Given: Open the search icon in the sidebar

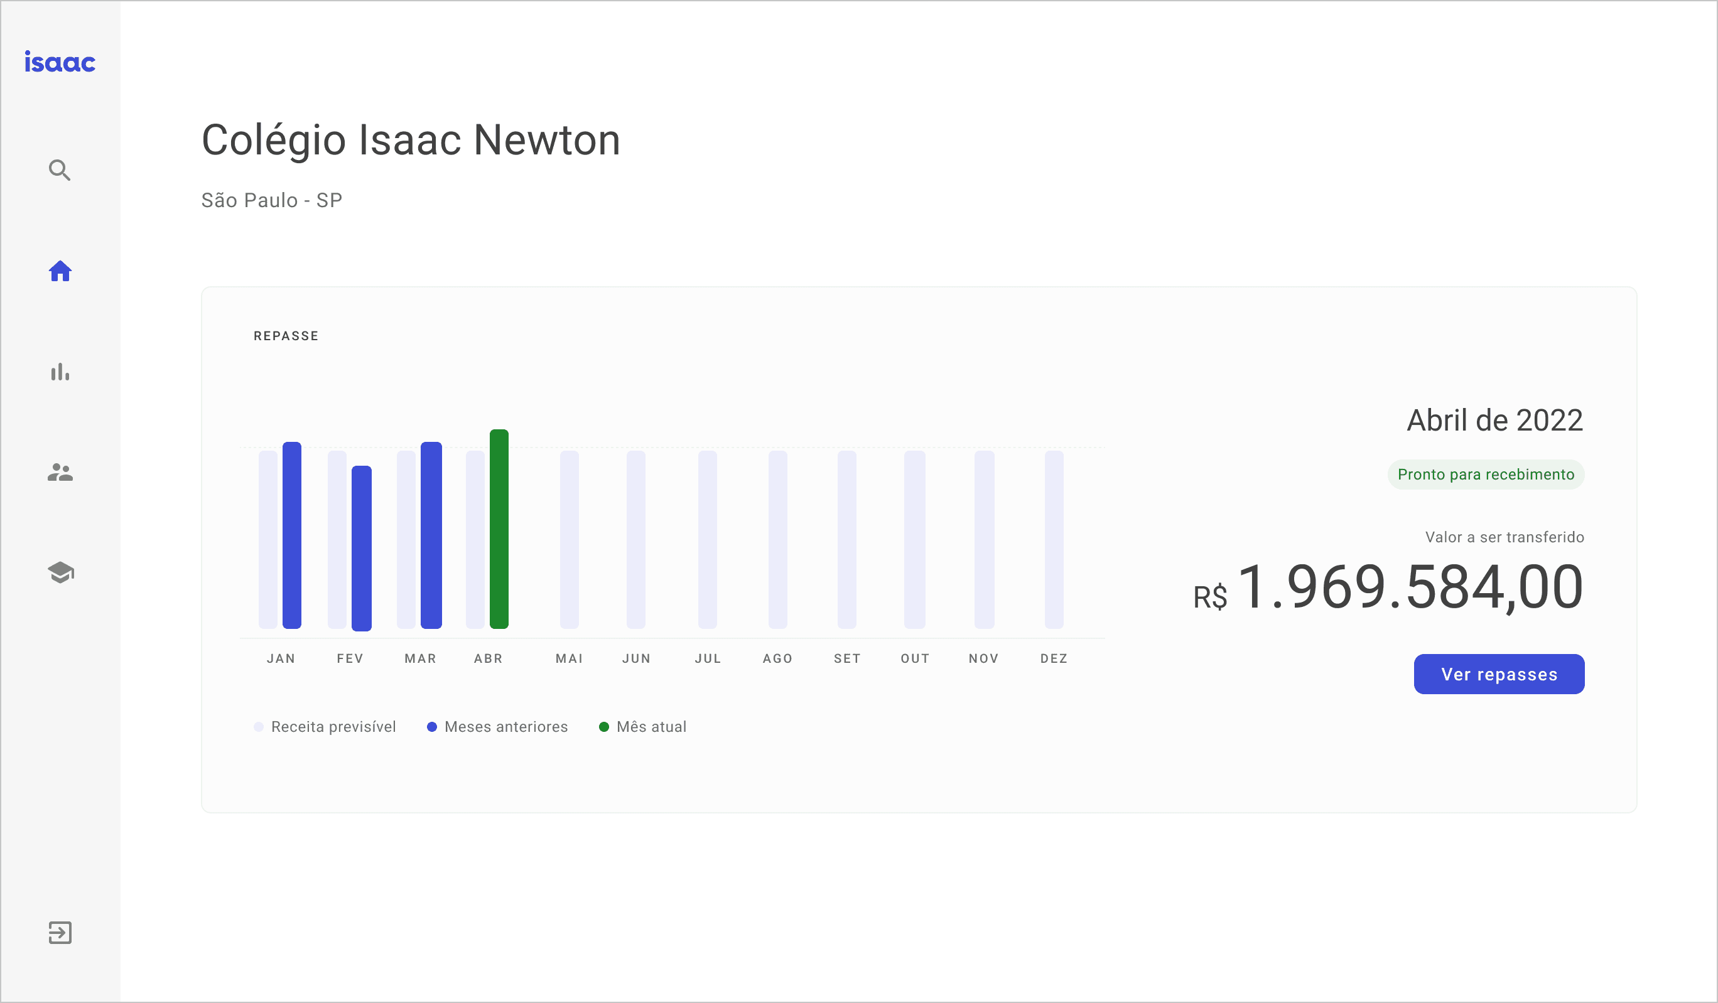Looking at the screenshot, I should coord(60,170).
